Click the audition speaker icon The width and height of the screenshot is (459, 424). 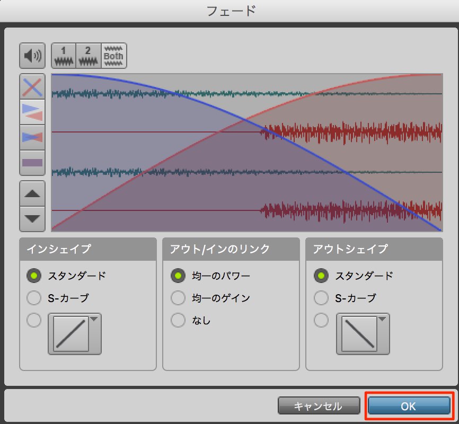(32, 56)
